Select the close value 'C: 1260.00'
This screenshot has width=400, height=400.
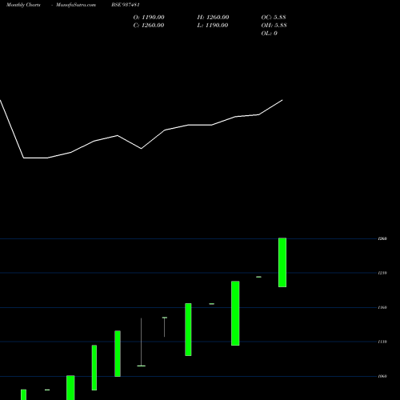coord(149,26)
